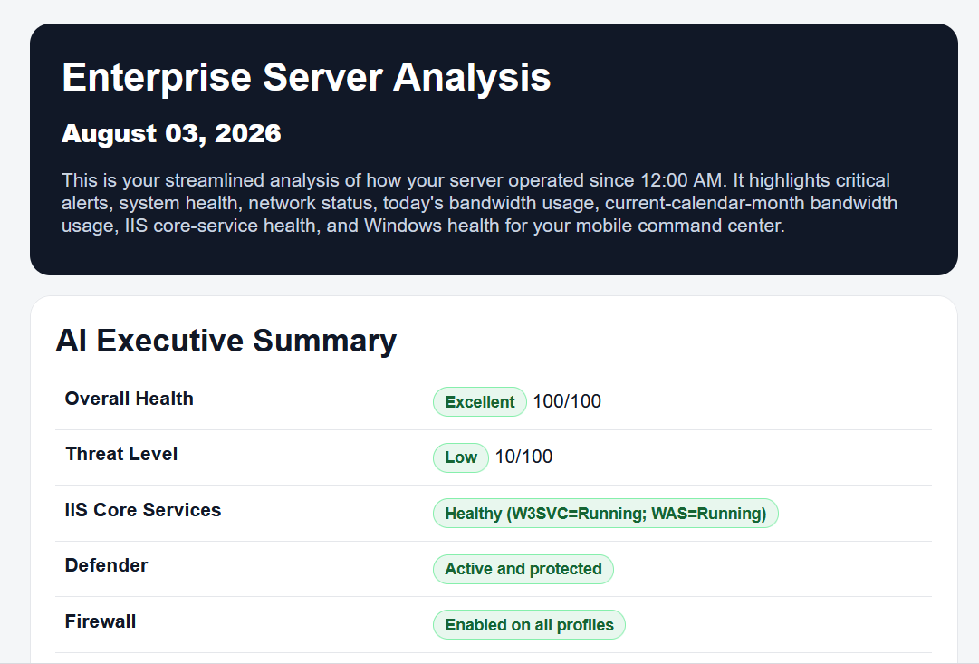The width and height of the screenshot is (979, 664).
Task: Click the 10/100 threat score
Action: (523, 457)
